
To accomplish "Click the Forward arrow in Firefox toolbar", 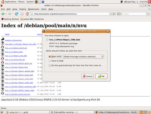I will click(10, 14).
